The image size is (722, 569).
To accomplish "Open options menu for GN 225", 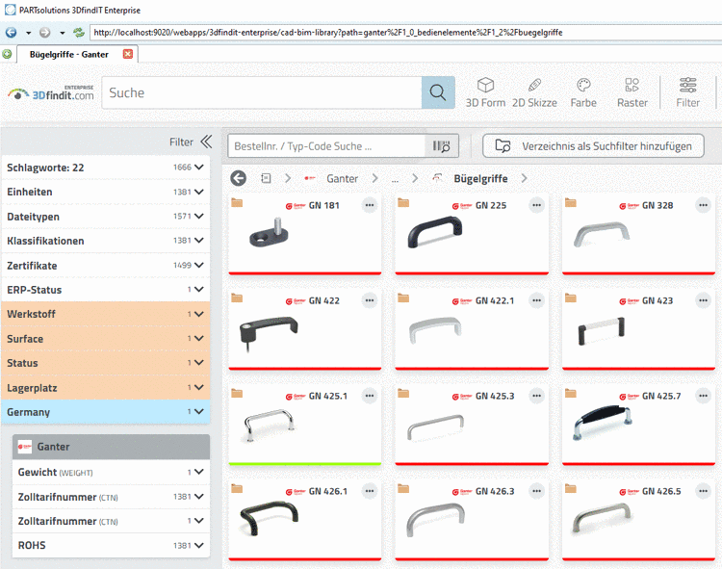I will pos(536,205).
